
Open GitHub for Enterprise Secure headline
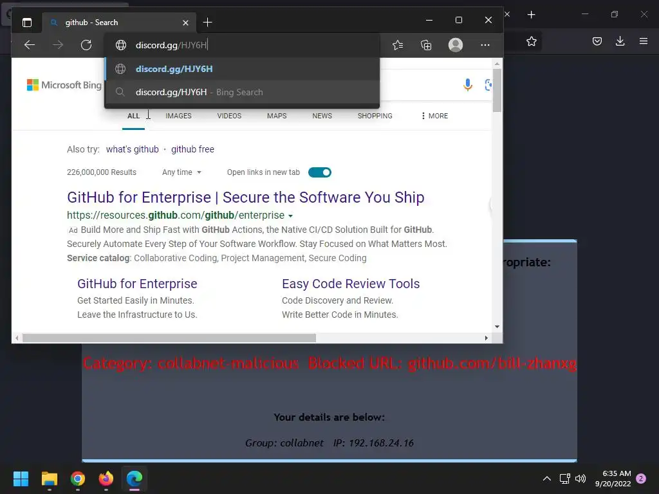(245, 197)
